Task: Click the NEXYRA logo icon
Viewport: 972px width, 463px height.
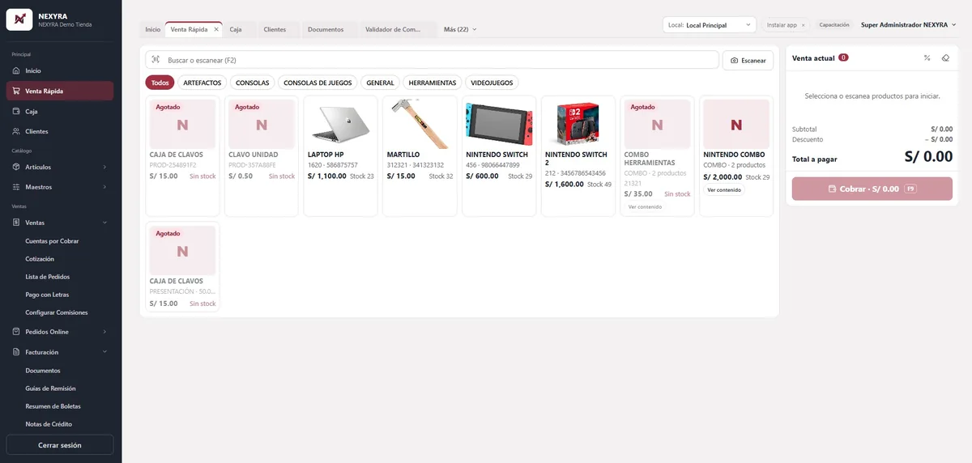Action: tap(19, 19)
